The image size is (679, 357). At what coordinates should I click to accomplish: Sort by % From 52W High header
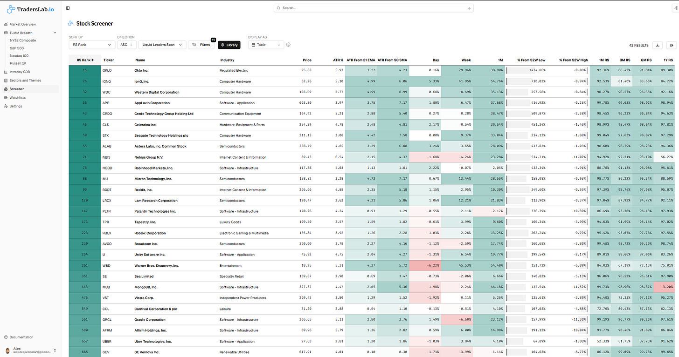click(574, 60)
